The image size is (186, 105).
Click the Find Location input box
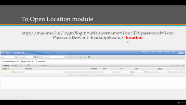tap(25, 57)
